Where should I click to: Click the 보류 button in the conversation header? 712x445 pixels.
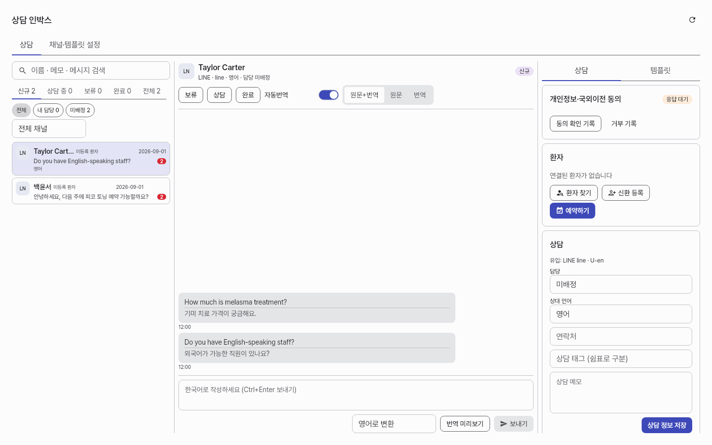pos(191,95)
